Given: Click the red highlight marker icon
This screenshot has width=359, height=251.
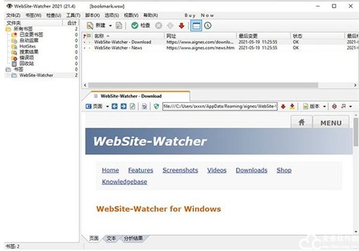Looking at the screenshot, I should point(343,106).
